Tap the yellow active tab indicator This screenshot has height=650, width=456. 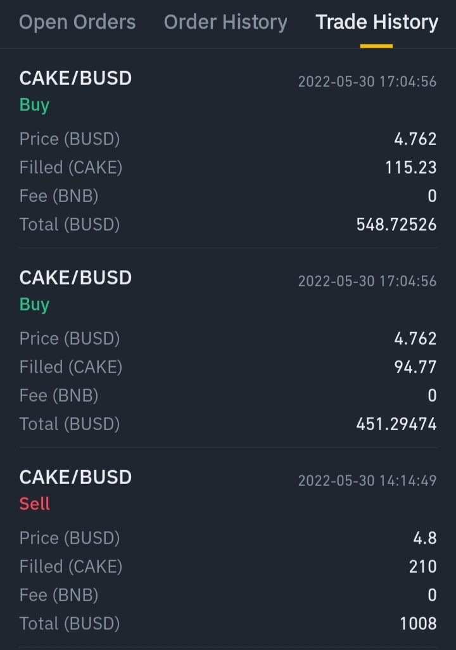(376, 46)
